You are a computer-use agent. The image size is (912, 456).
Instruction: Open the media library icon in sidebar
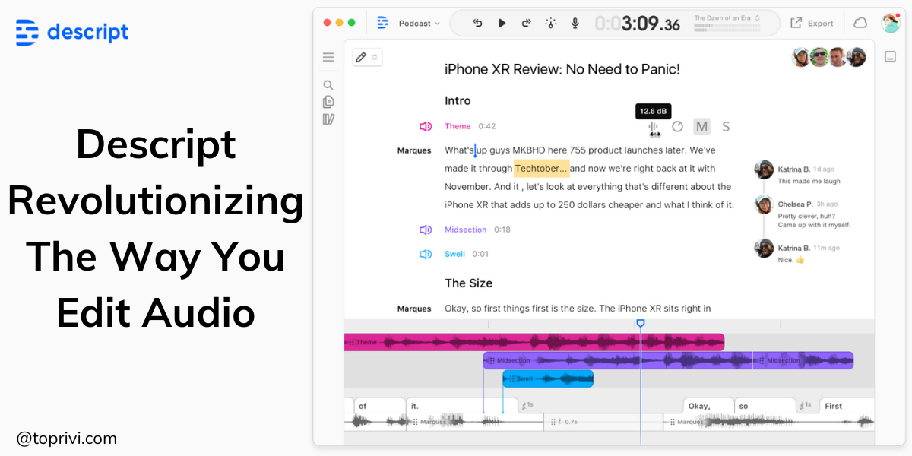(328, 119)
